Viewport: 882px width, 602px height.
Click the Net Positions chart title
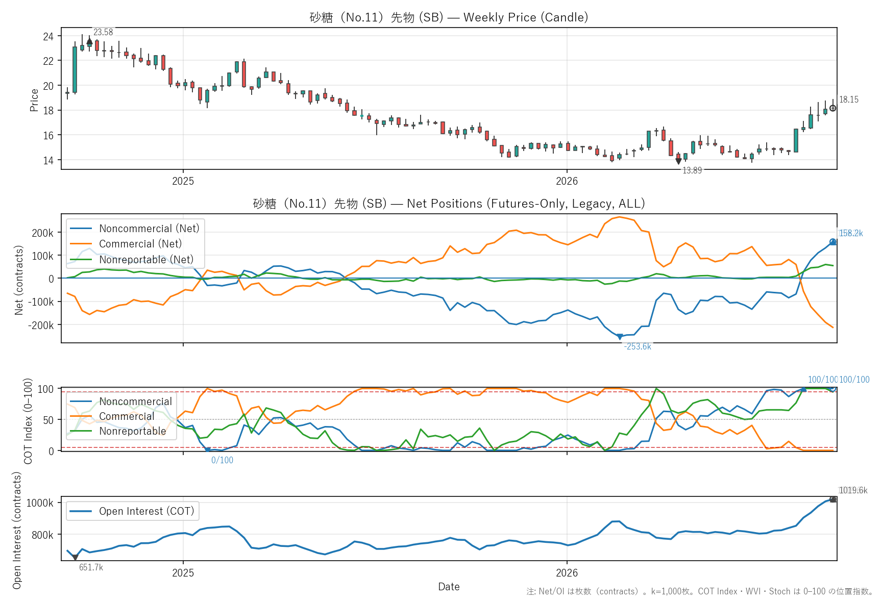click(449, 204)
